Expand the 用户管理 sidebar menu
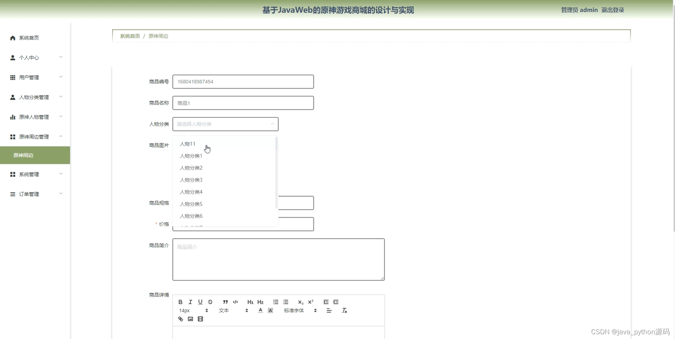 pyautogui.click(x=35, y=77)
